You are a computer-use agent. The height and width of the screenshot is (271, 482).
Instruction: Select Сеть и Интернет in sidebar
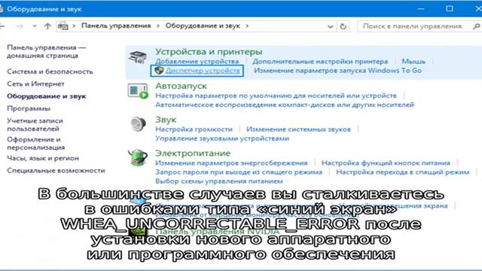coord(35,84)
